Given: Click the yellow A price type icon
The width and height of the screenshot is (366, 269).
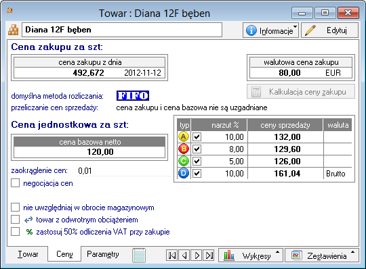Looking at the screenshot, I should click(184, 137).
